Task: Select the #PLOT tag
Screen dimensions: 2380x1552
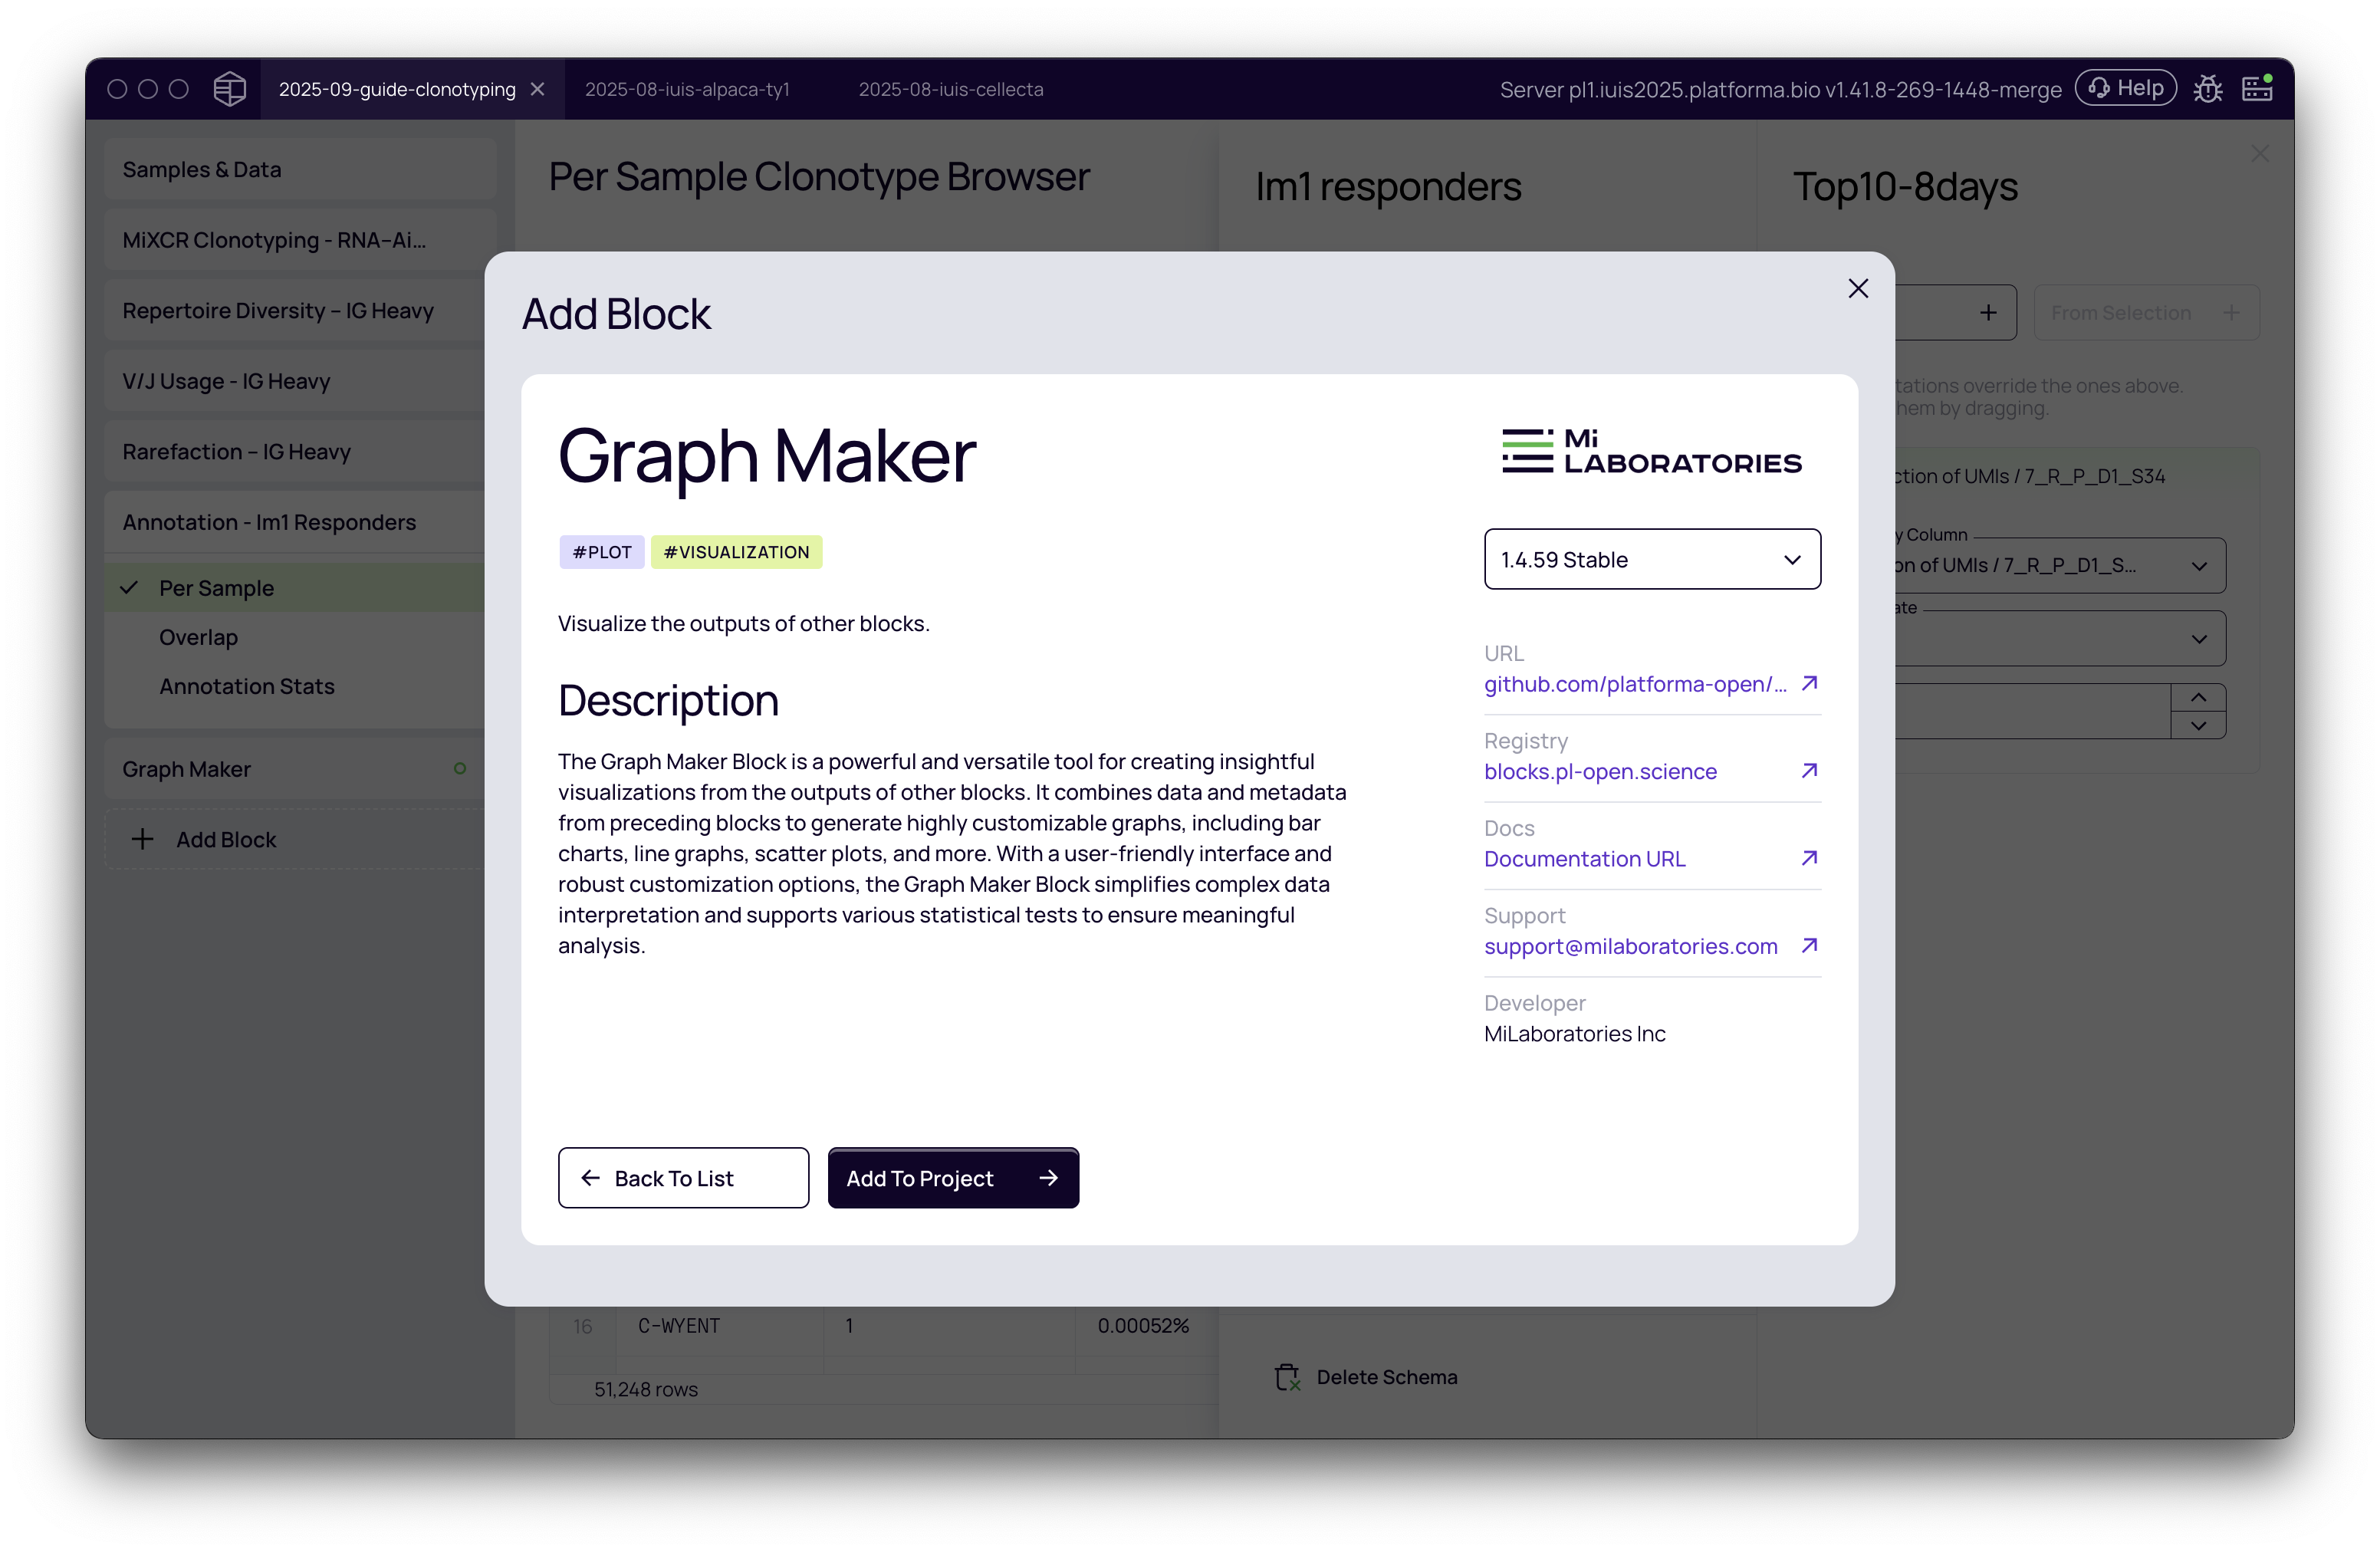Action: click(x=601, y=552)
